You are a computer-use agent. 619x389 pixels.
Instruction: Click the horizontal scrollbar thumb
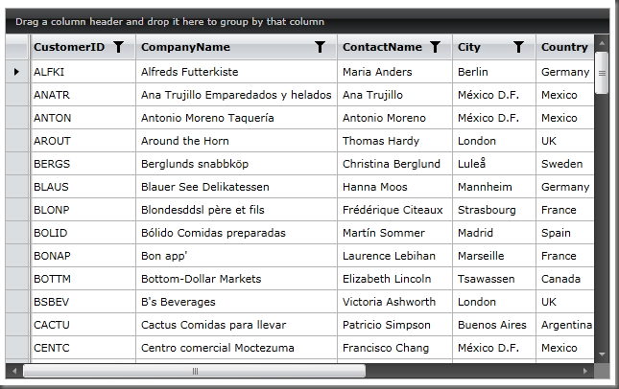tap(194, 370)
